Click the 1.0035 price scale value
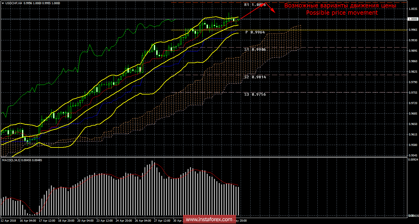The width and height of the screenshot is (419, 224). tap(413, 9)
